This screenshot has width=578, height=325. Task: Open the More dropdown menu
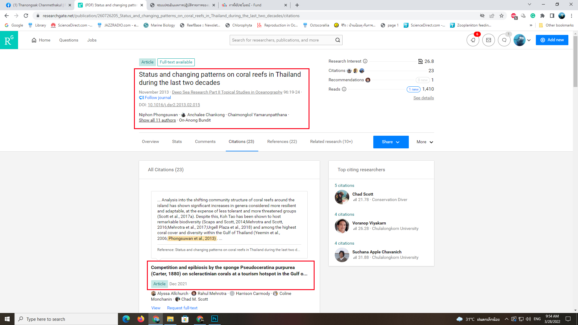click(x=425, y=142)
